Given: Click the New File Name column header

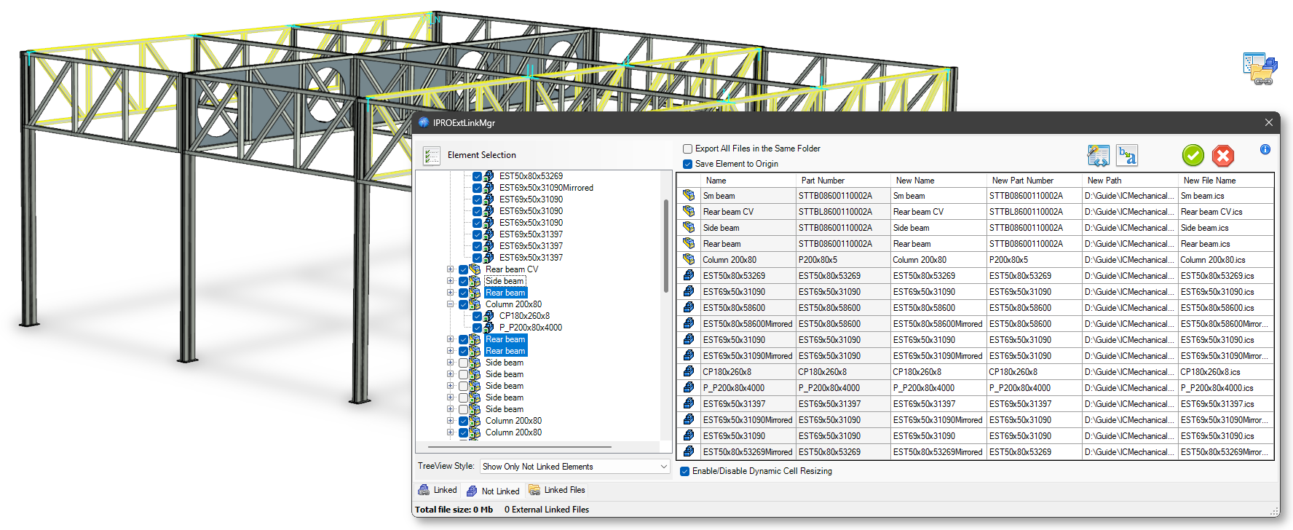Looking at the screenshot, I should click(x=1226, y=181).
